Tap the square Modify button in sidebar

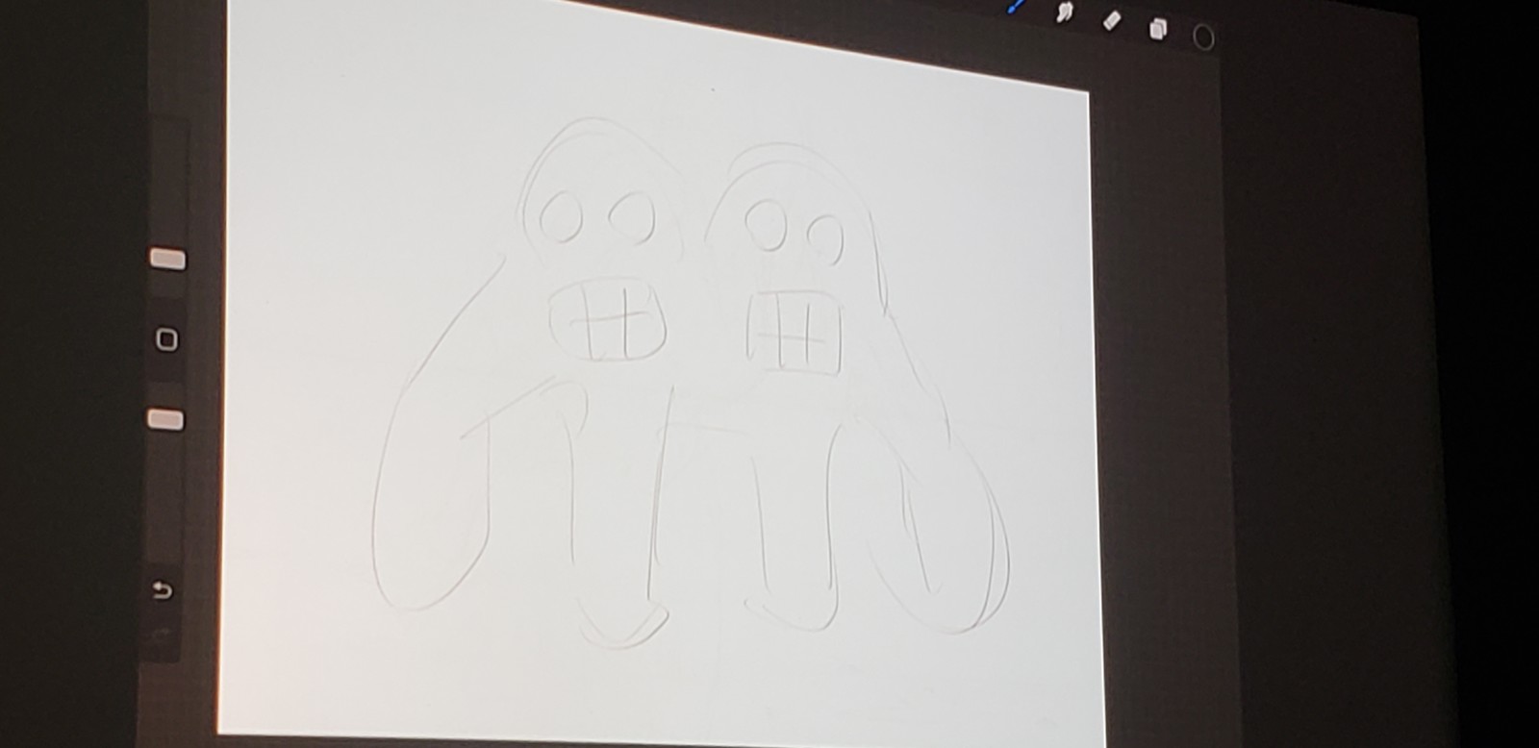coord(166,338)
